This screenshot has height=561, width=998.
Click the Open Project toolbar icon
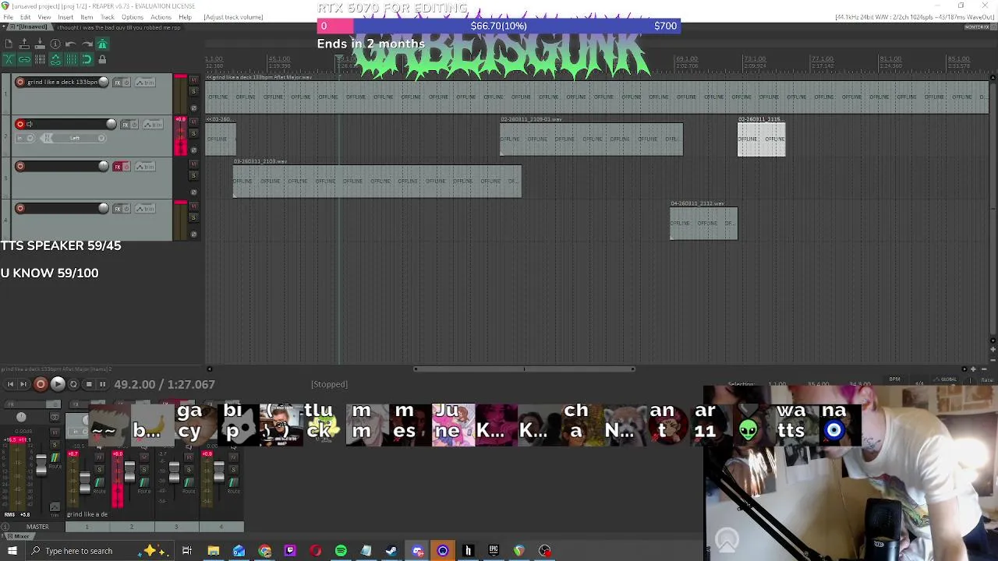24,44
